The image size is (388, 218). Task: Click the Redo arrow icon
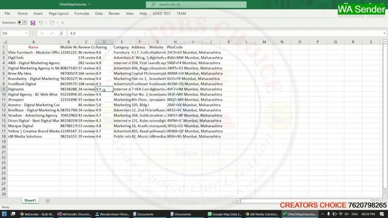click(x=52, y=23)
